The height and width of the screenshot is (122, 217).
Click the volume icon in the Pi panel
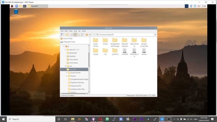pyautogui.click(x=199, y=6)
